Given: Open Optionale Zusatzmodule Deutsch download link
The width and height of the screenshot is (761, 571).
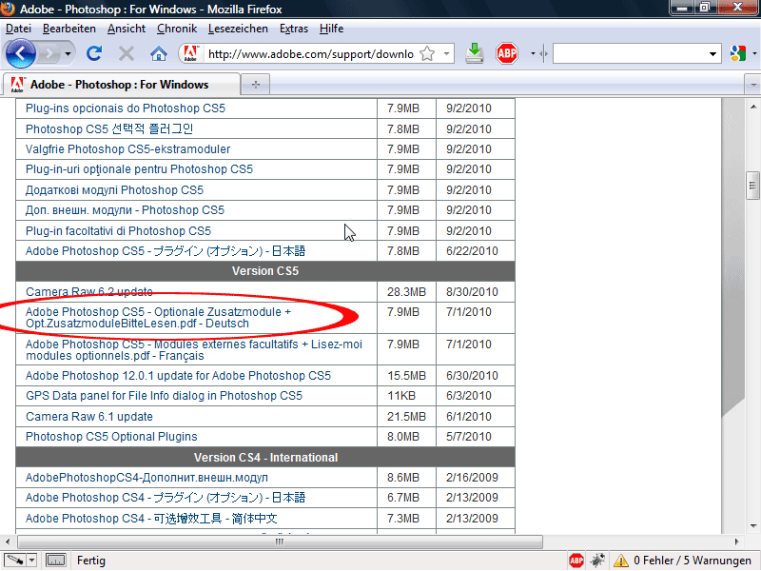Looking at the screenshot, I should [158, 318].
